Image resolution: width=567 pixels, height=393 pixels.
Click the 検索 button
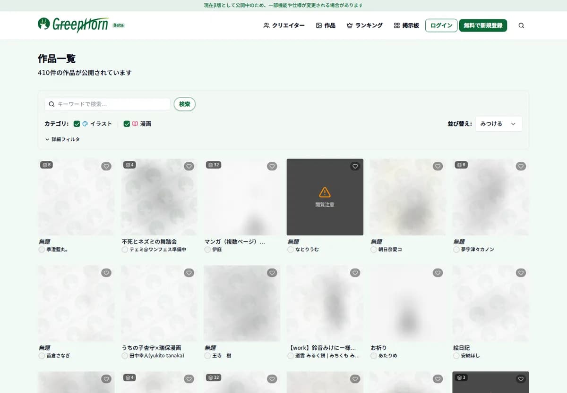pyautogui.click(x=185, y=104)
